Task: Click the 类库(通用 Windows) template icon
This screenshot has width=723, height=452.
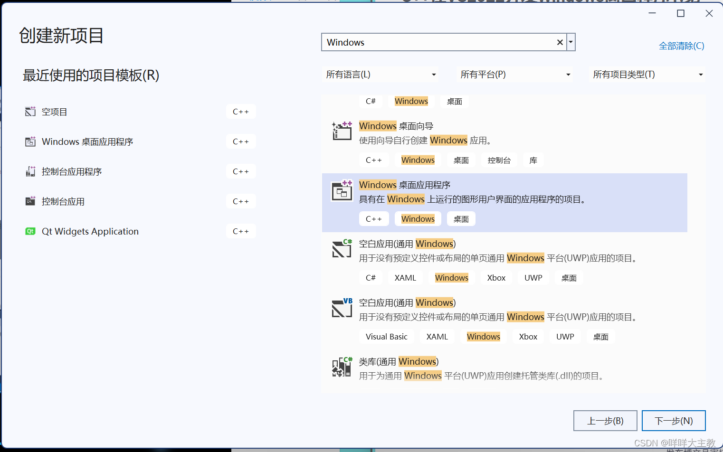Action: point(342,367)
